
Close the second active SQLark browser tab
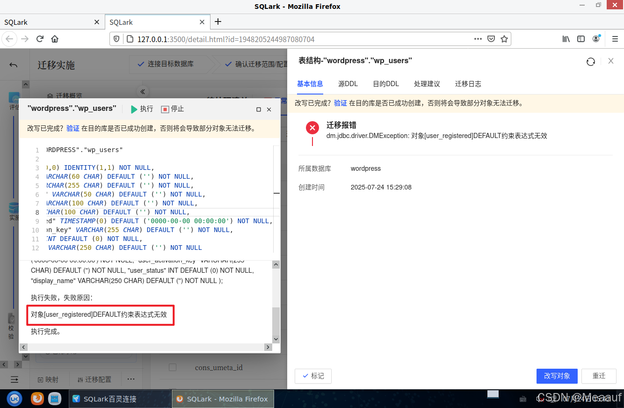(202, 22)
